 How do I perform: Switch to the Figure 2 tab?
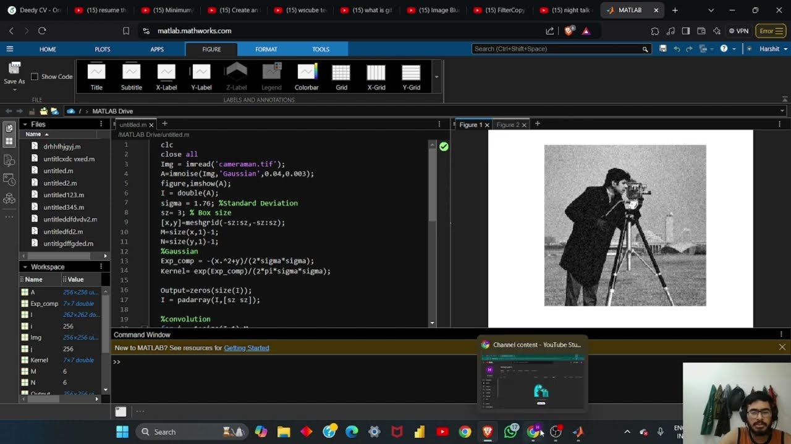[x=508, y=125]
